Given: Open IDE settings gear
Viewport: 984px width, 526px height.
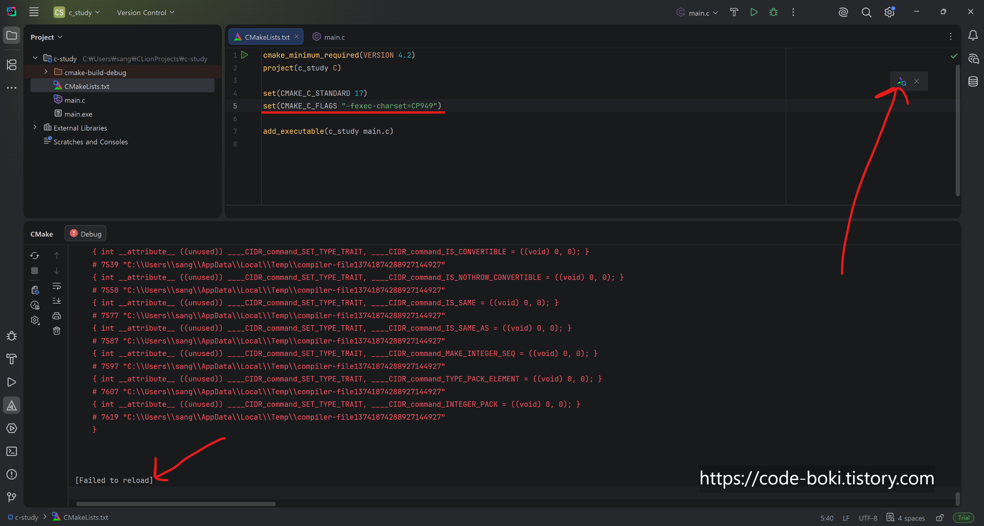Looking at the screenshot, I should 889,12.
